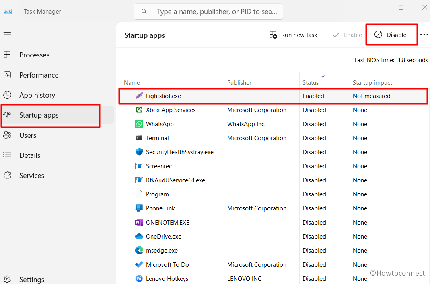Click Microsoft Corporation publisher of Terminal
This screenshot has height=284, width=430.
(257, 138)
